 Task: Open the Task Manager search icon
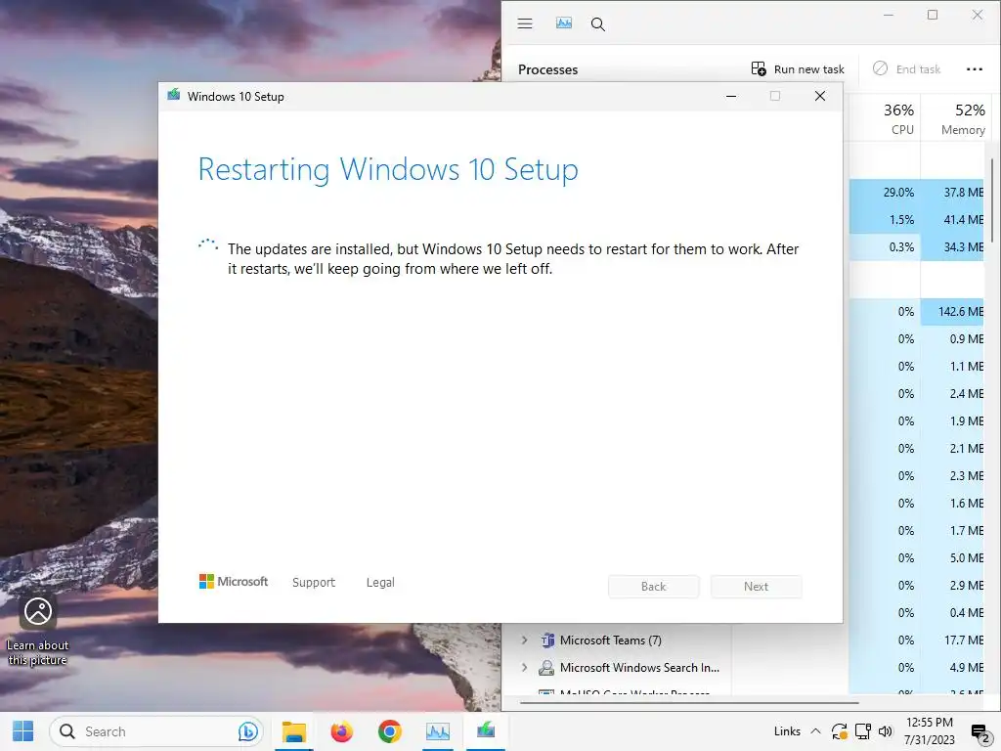coord(598,24)
